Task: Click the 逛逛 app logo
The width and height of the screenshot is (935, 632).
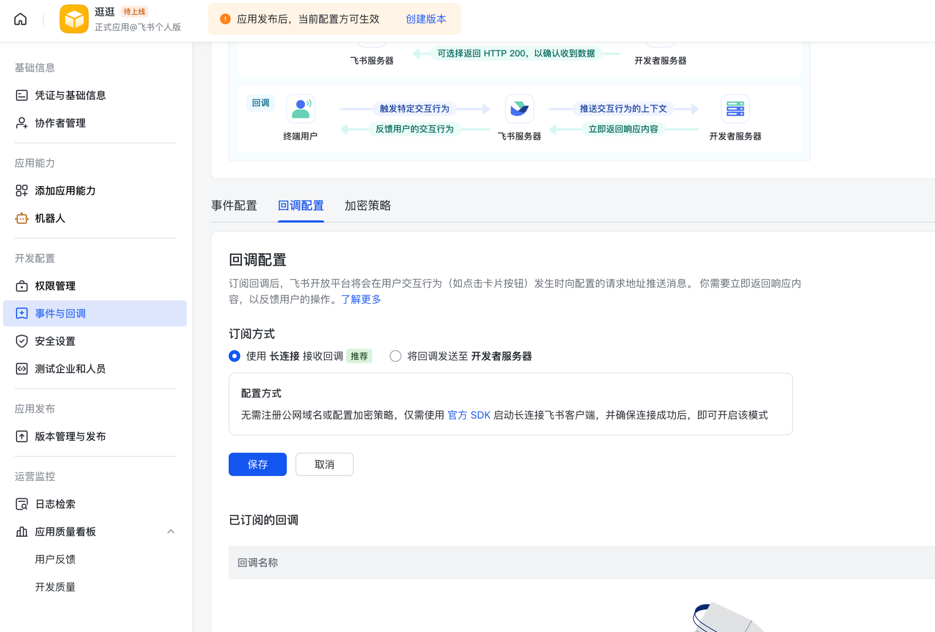Action: 74,19
